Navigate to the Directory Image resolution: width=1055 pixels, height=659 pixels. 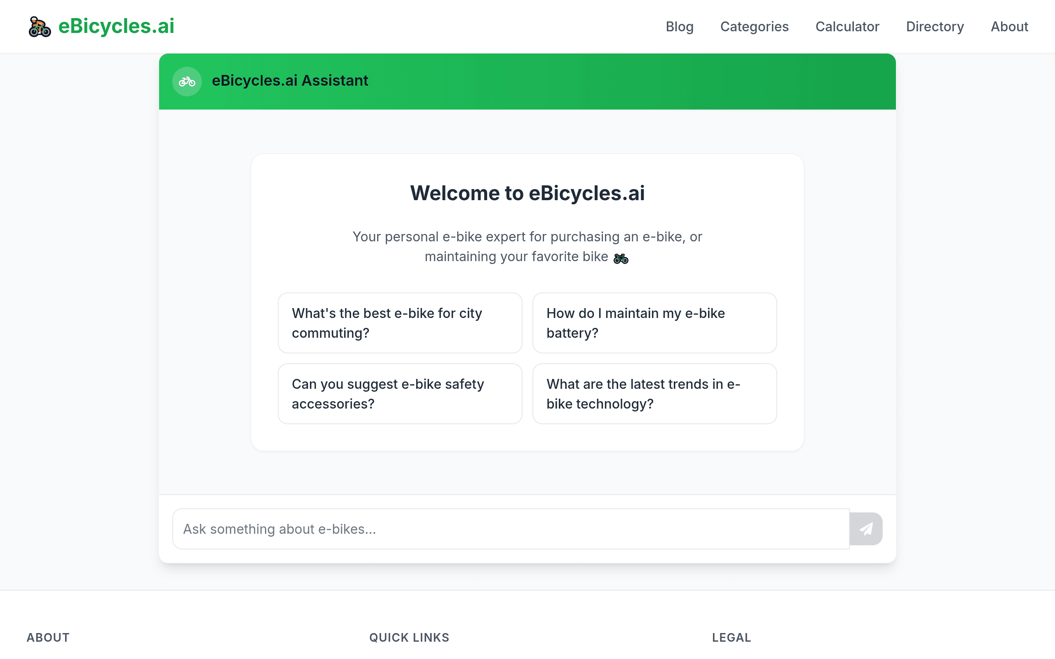click(935, 27)
